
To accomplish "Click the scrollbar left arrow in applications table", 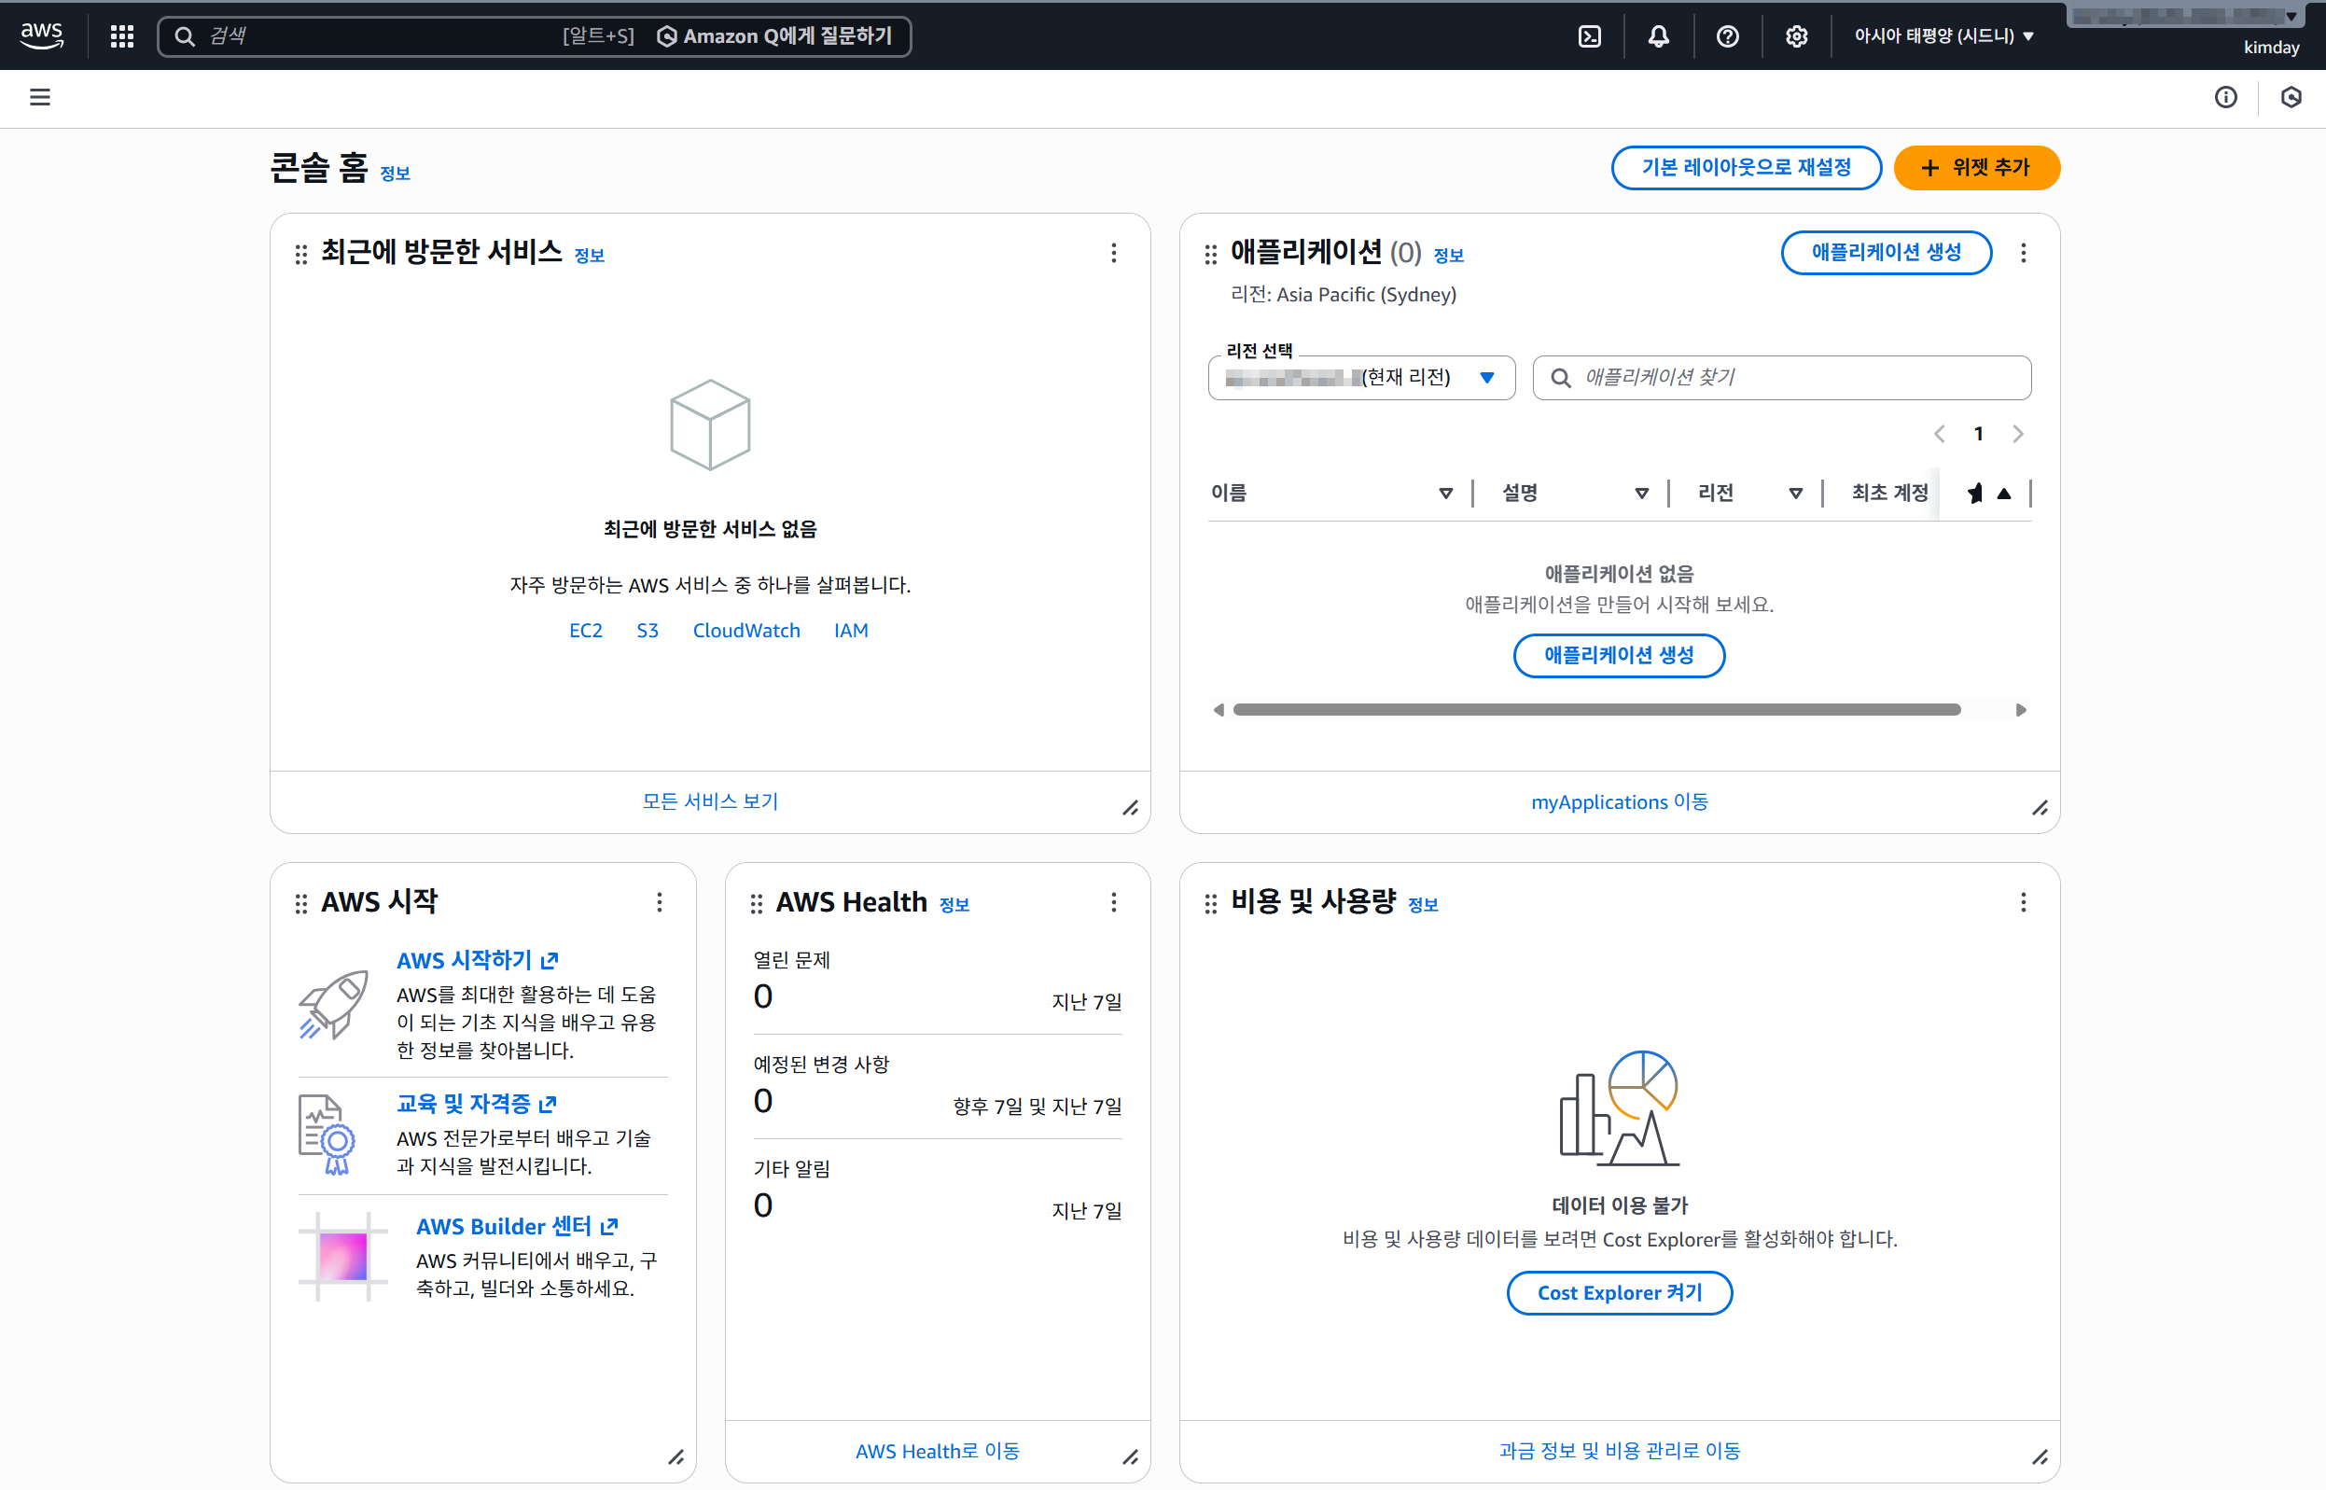I will click(1219, 710).
